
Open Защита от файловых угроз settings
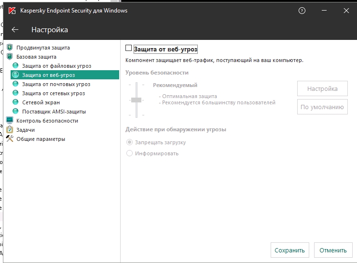56,66
